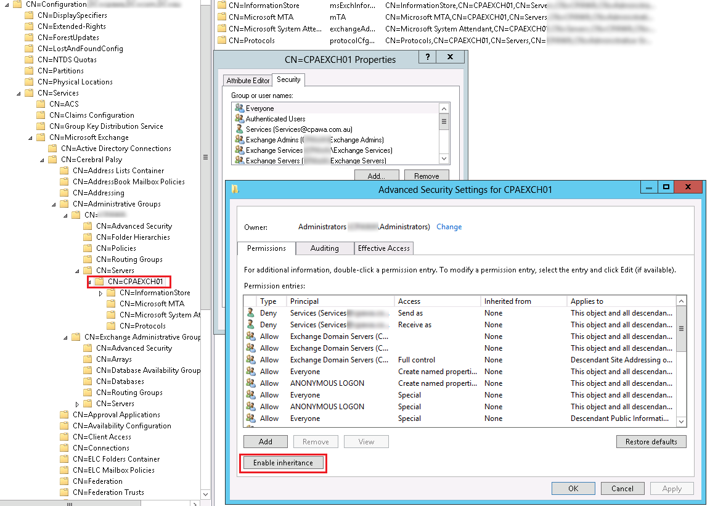Screen dimensions: 710x506
Task: Switch to the Auditing tab
Action: (325, 248)
